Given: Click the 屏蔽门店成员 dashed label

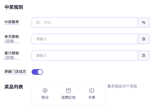Looking at the screenshot, I should point(15,72).
